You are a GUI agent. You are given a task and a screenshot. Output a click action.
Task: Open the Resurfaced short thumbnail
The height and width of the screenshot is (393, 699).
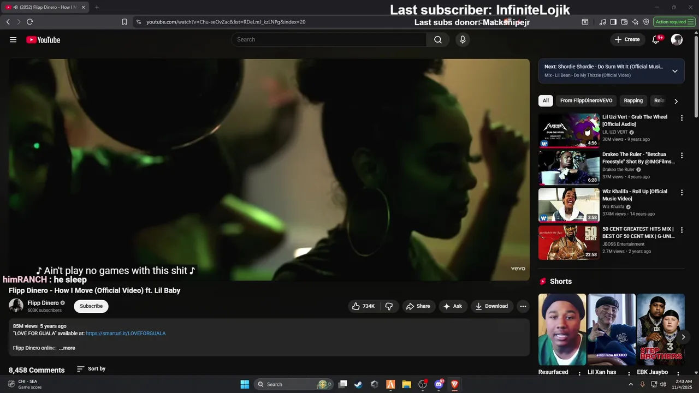562,330
